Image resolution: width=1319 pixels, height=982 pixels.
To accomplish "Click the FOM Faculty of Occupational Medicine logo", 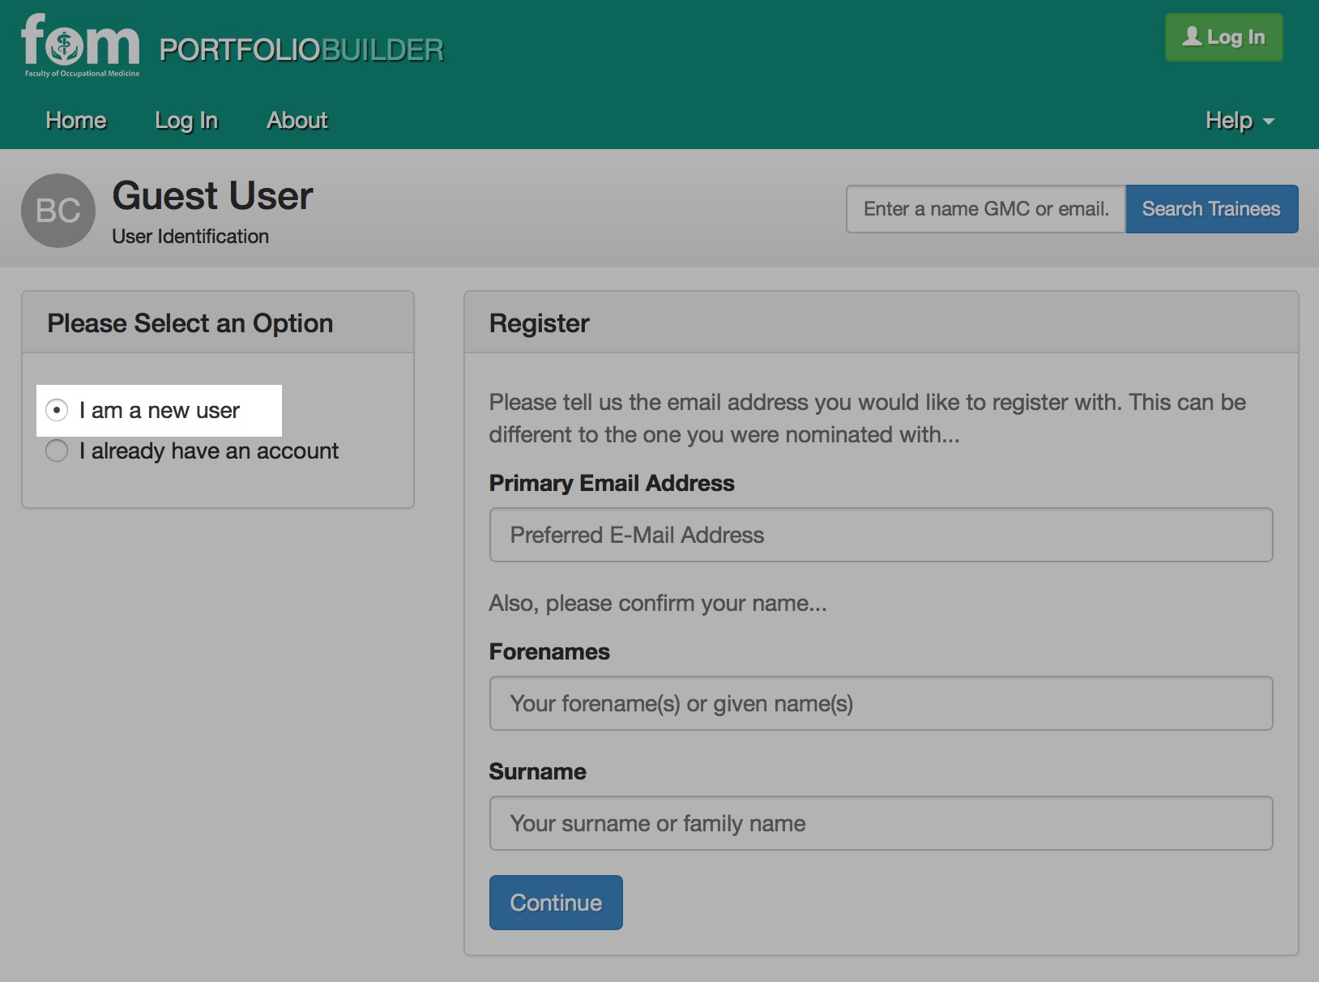I will click(x=80, y=46).
